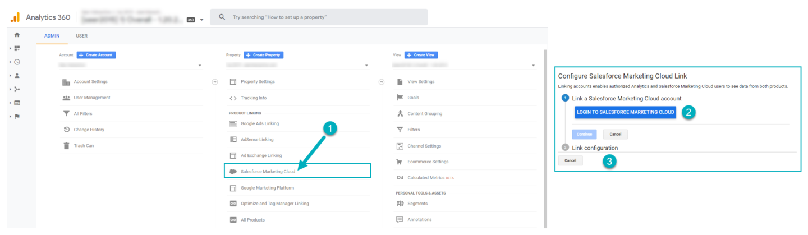The width and height of the screenshot is (808, 235).
Task: Click the Create Property button
Action: (x=263, y=55)
